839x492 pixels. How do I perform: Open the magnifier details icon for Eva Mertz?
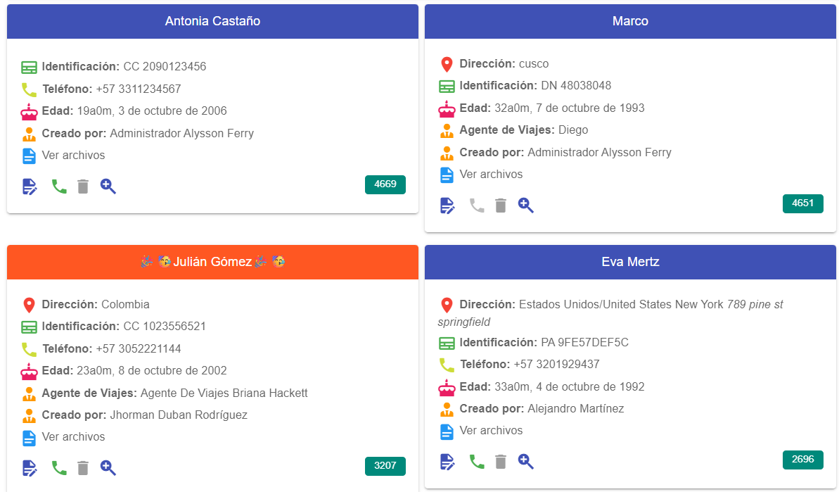coord(525,462)
